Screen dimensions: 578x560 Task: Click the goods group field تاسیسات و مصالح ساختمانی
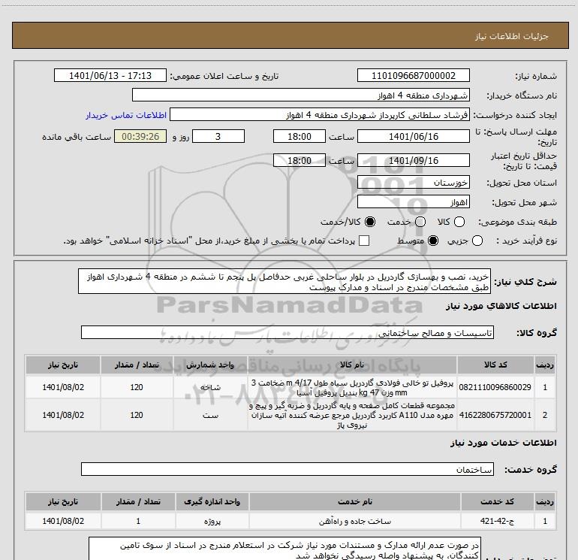[x=287, y=332]
